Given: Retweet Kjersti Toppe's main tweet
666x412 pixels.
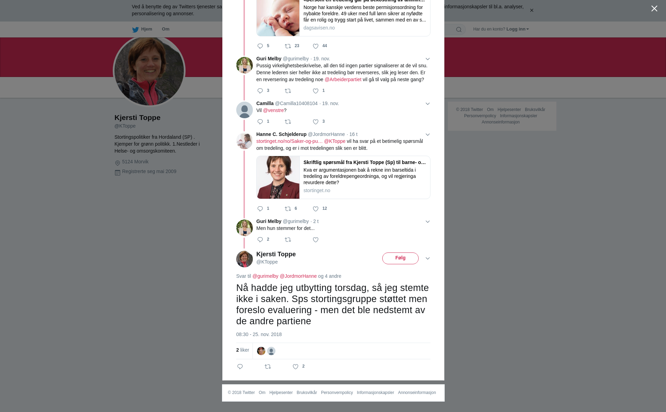Looking at the screenshot, I should [268, 367].
